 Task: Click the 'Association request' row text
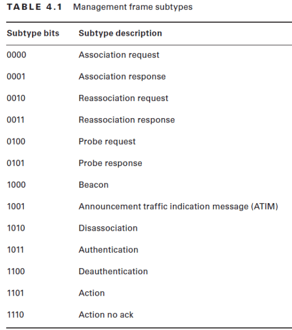click(119, 55)
